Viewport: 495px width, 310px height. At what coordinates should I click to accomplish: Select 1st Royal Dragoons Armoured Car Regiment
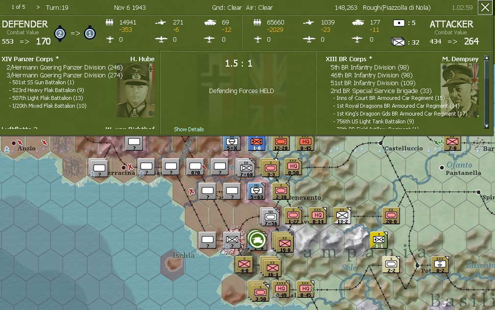coord(396,106)
